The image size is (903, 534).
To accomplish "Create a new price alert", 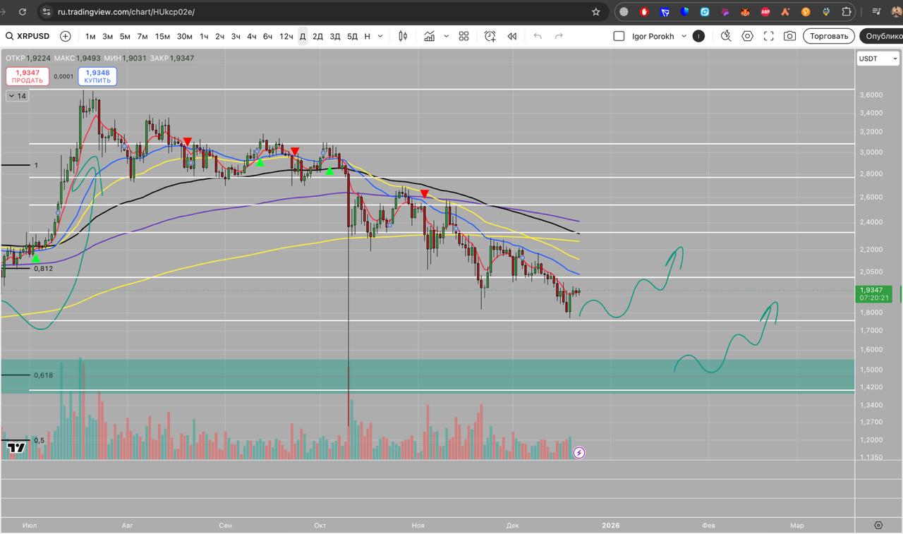I will (x=490, y=37).
